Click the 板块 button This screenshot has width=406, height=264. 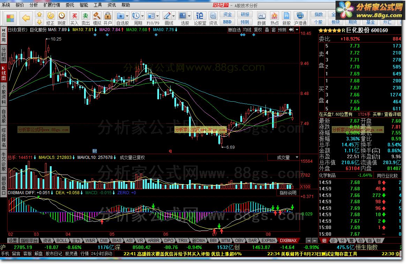click(336, 22)
